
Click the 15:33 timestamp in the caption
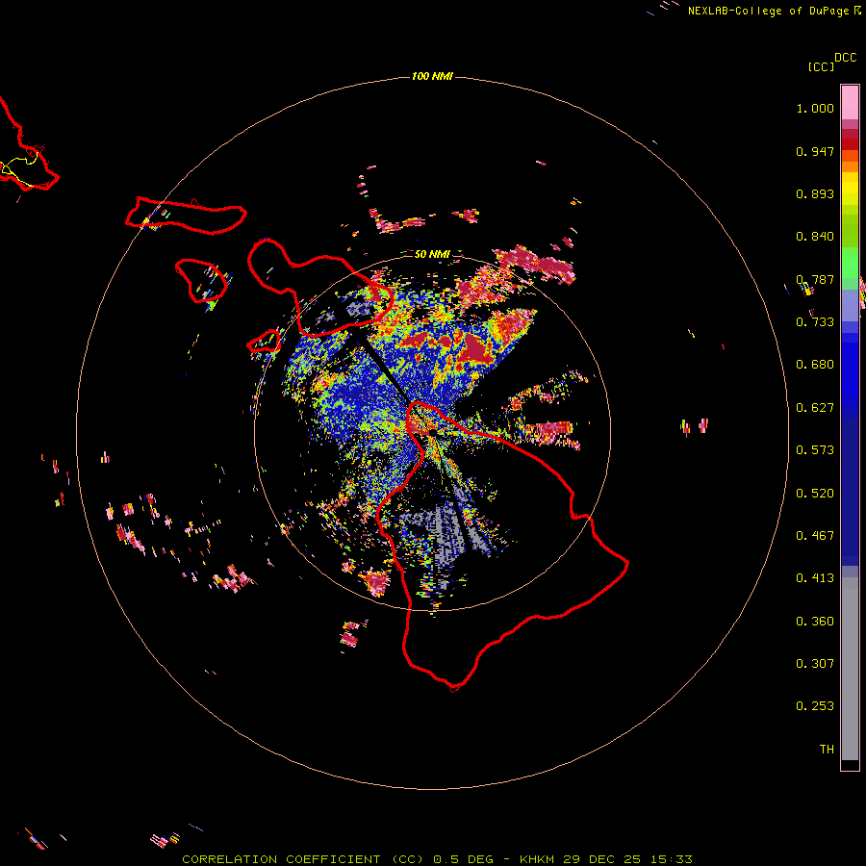click(x=672, y=859)
